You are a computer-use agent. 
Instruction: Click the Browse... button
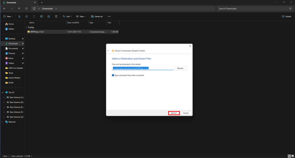click(x=181, y=68)
